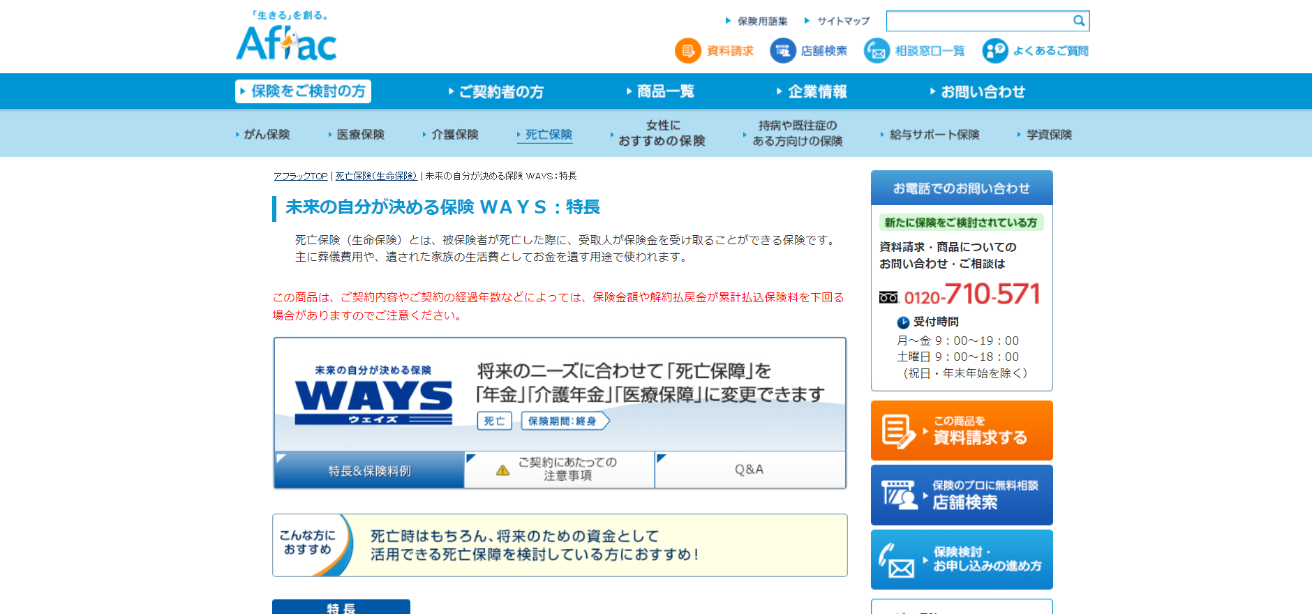Image resolution: width=1312 pixels, height=614 pixels.
Task: Click the 相談窓口一覧 mail icon
Action: click(877, 51)
